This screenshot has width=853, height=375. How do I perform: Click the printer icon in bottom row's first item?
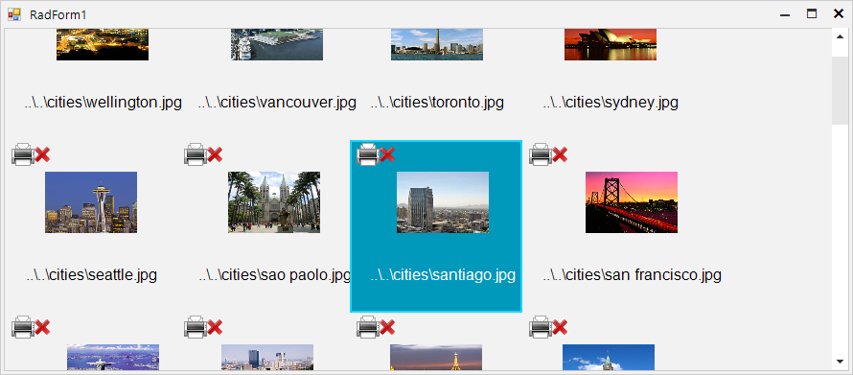point(23,327)
